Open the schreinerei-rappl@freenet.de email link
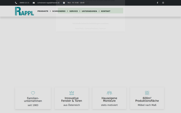This screenshot has height=113, width=181. pos(48,3)
